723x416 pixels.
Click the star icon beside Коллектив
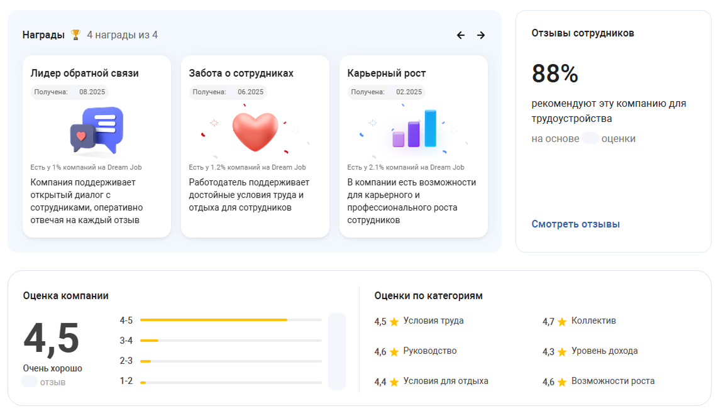pyautogui.click(x=562, y=322)
